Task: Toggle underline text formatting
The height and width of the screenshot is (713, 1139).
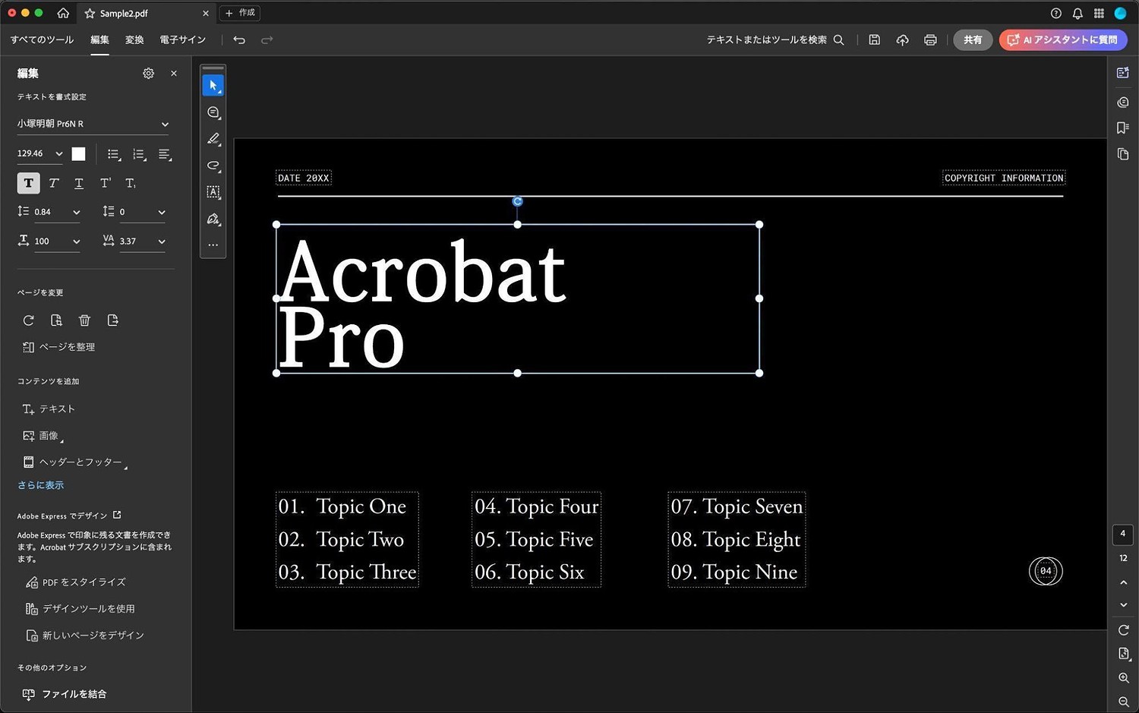Action: 79,183
